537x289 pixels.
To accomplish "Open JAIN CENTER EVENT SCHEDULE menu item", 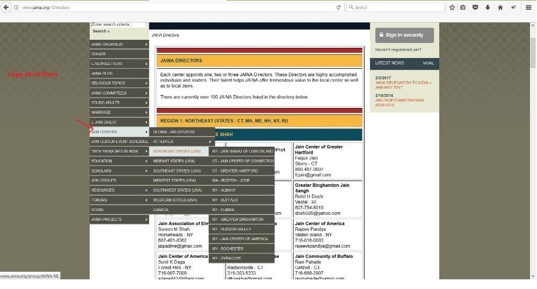I will tap(119, 141).
